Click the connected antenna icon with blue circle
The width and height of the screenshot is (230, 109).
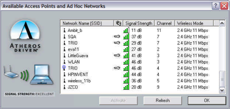pyautogui.click(x=64, y=68)
